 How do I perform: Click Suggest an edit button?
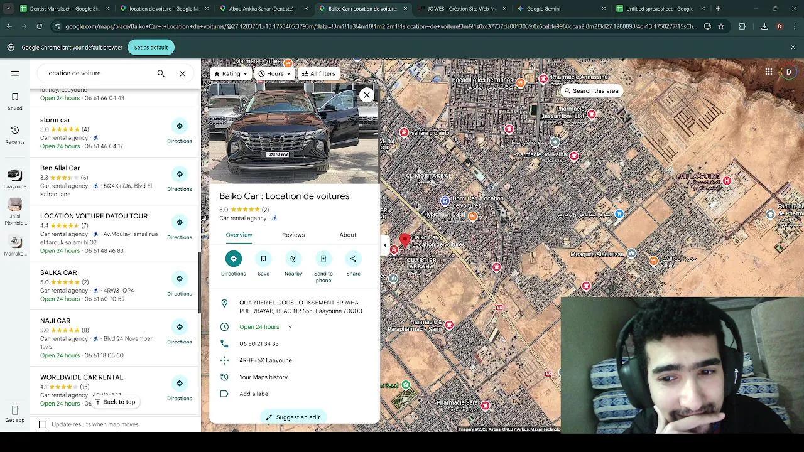click(x=293, y=417)
